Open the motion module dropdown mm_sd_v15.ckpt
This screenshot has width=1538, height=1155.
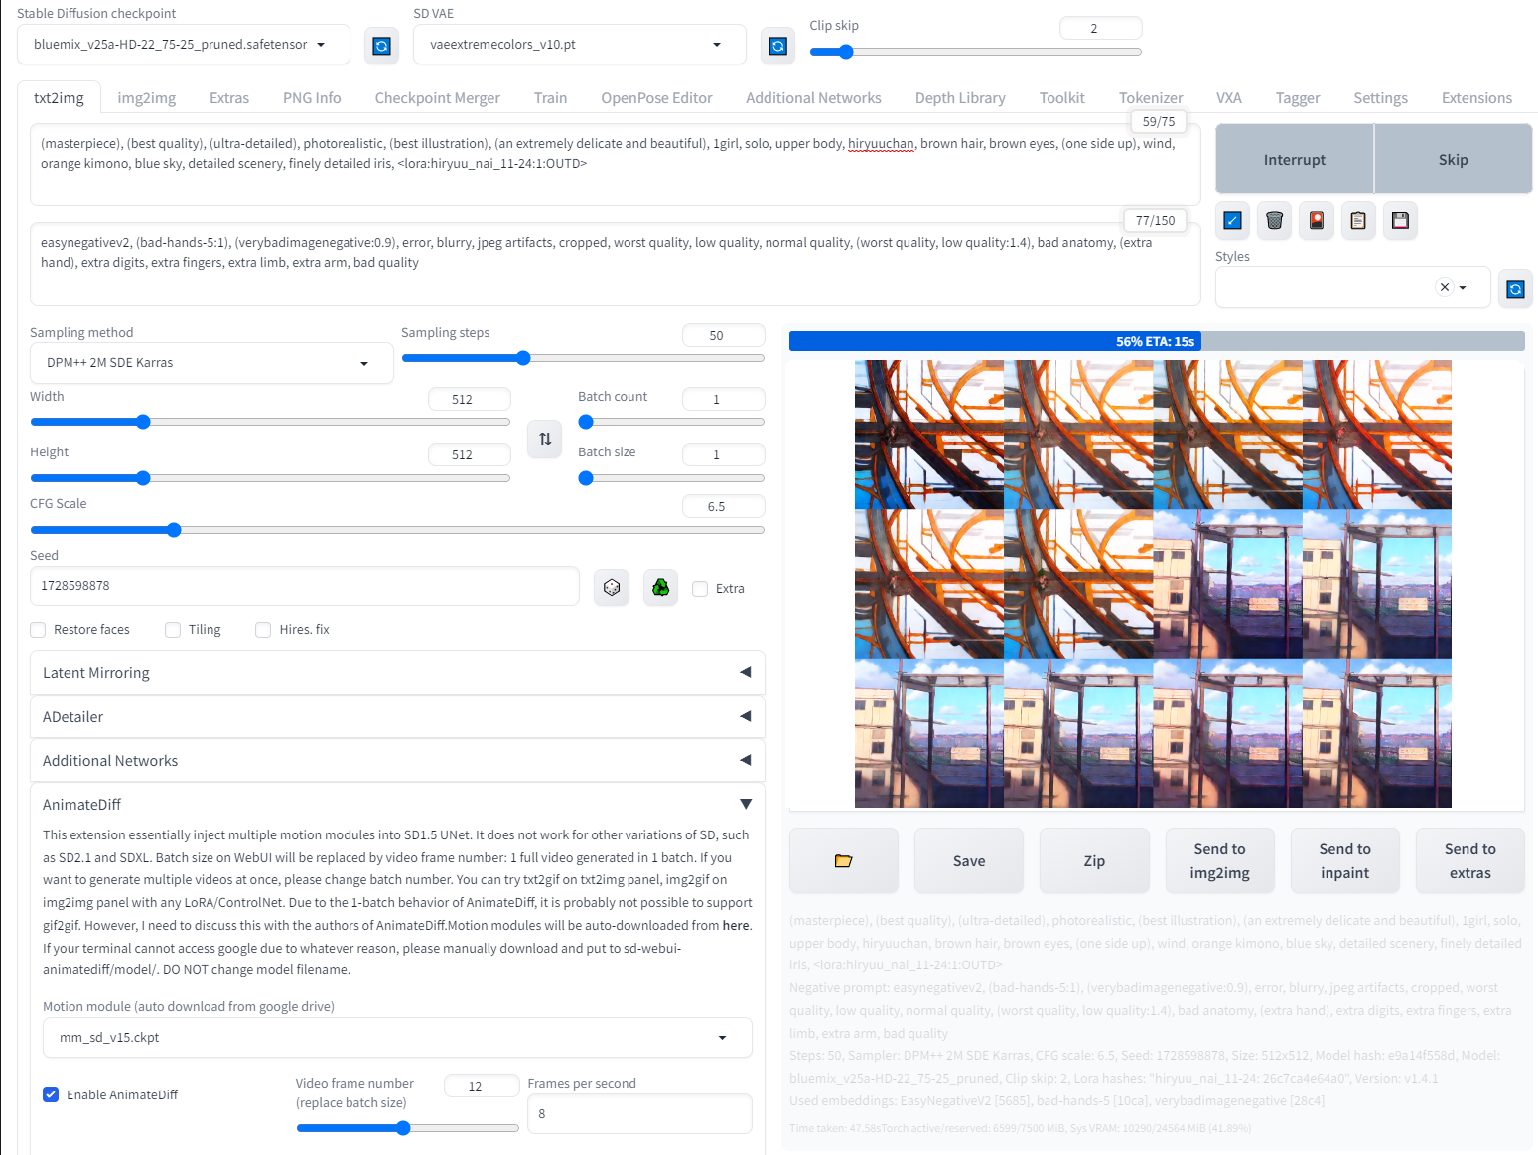click(x=397, y=1037)
